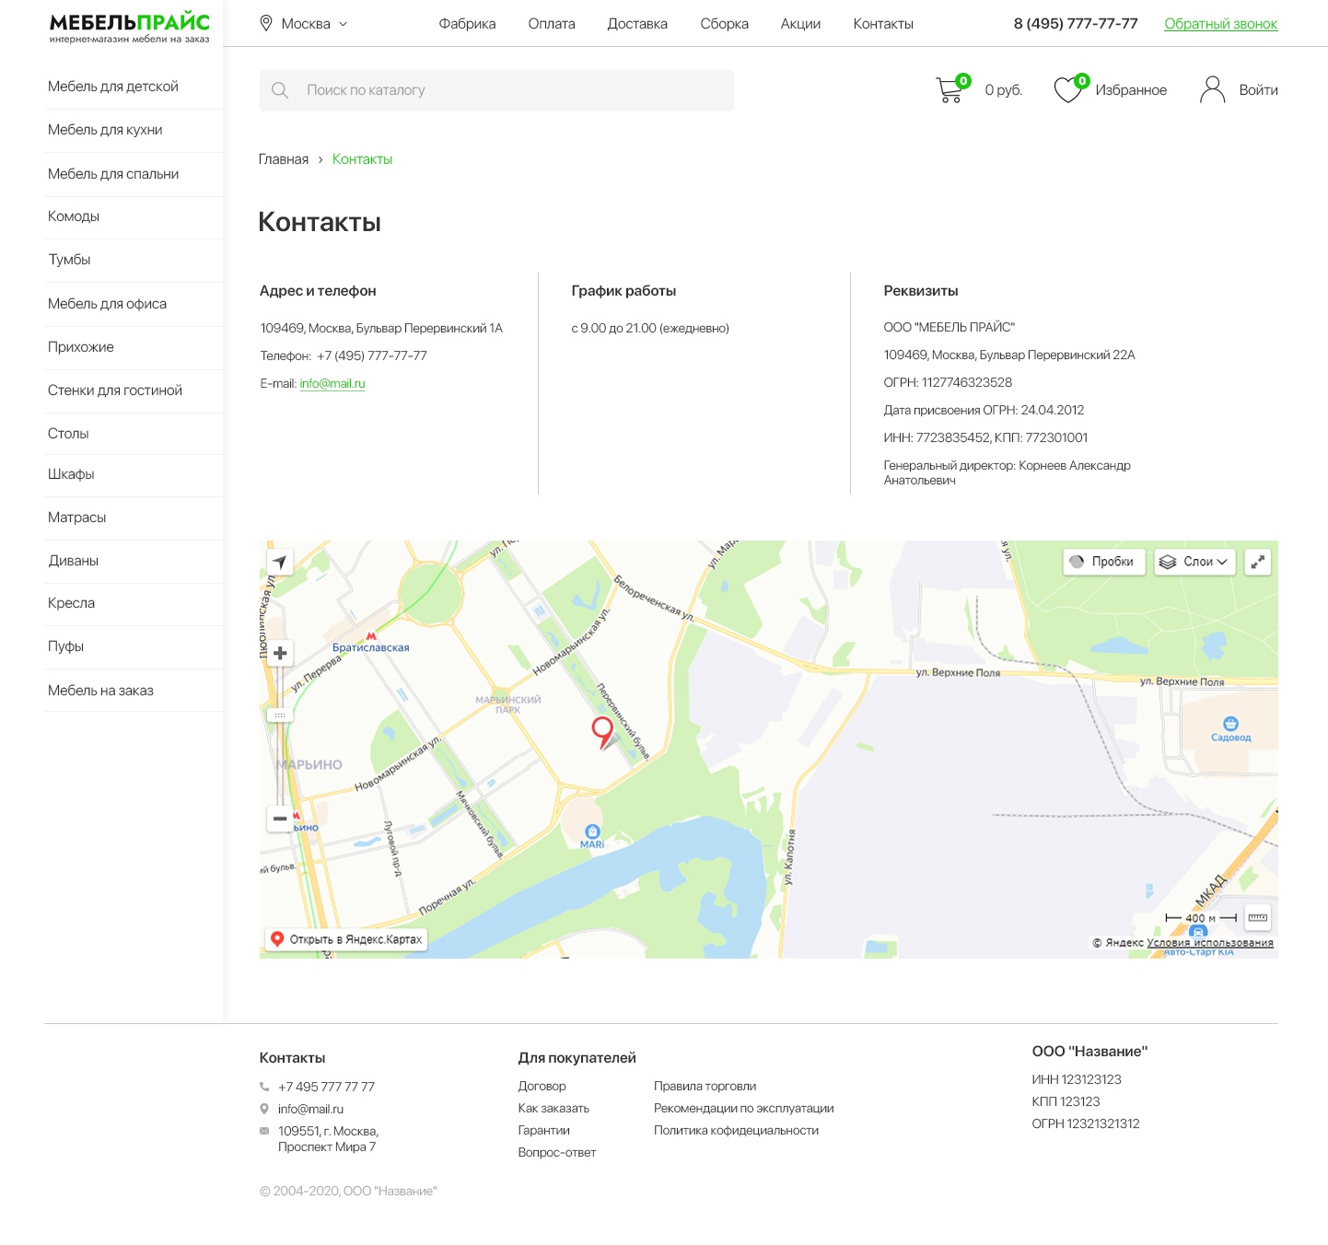
Task: Click footer phone +7 495 777 77 77
Action: 326,1087
